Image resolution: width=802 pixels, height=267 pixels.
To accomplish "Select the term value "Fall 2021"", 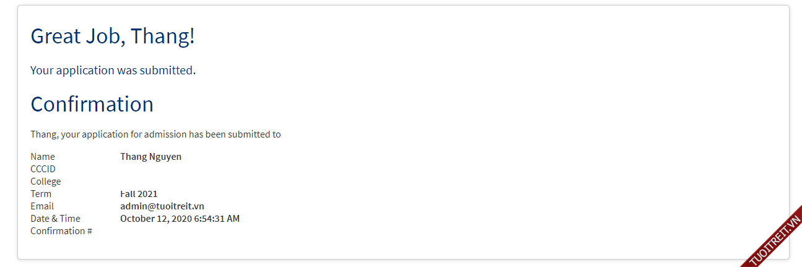I will pyautogui.click(x=139, y=194).
